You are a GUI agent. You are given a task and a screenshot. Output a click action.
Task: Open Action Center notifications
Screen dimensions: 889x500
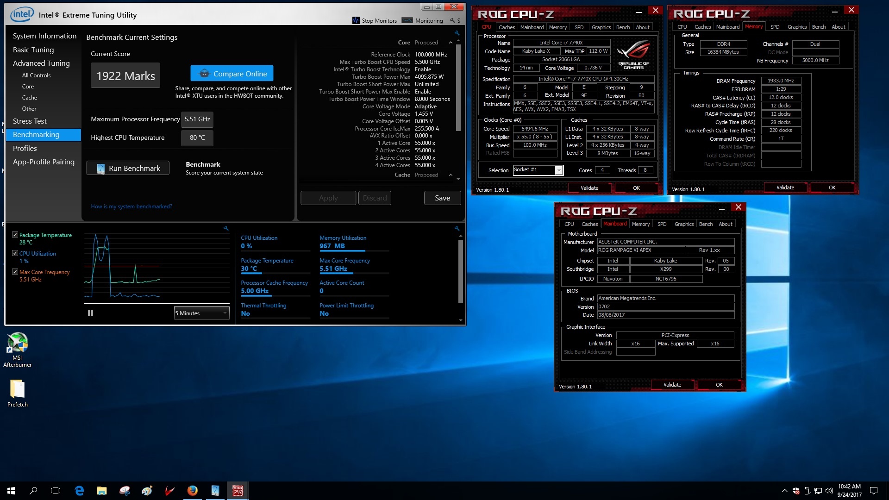pyautogui.click(x=874, y=491)
